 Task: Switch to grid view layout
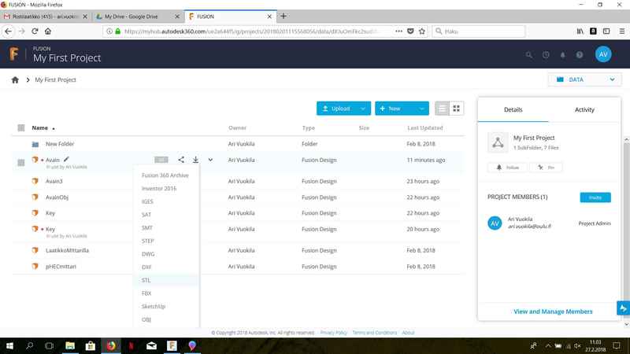pyautogui.click(x=457, y=109)
